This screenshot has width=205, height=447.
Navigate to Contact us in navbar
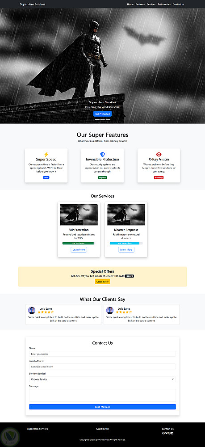pyautogui.click(x=178, y=4)
